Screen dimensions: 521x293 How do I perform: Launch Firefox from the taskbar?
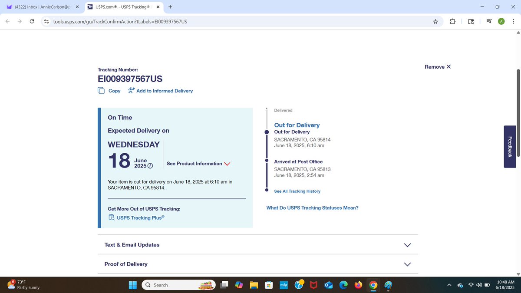[x=358, y=285]
